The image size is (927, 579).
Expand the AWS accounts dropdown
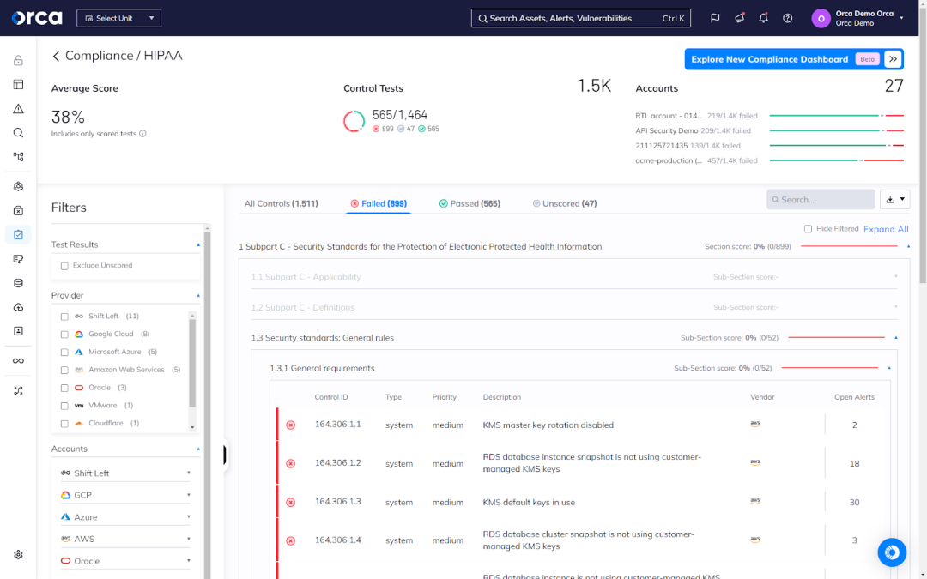coord(125,539)
